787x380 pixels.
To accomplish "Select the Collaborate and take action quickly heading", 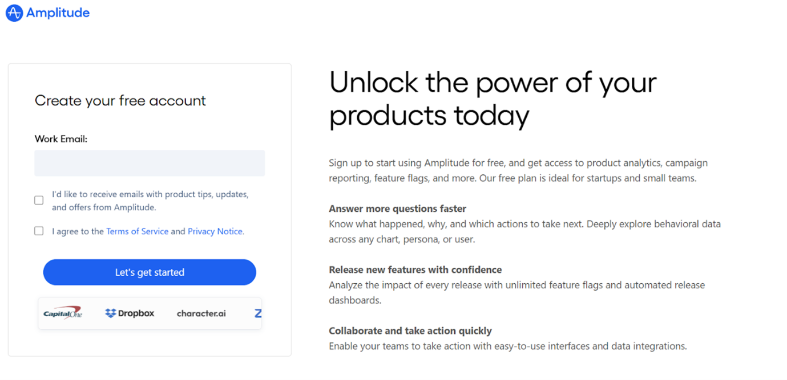I will (410, 330).
